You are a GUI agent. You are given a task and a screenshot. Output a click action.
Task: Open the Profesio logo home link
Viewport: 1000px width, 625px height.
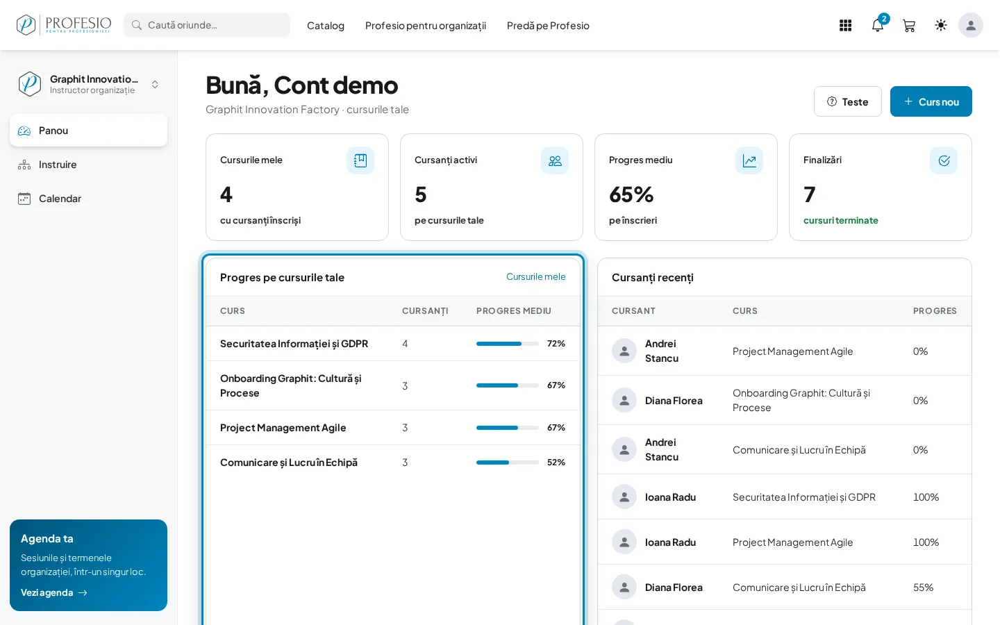pyautogui.click(x=63, y=25)
